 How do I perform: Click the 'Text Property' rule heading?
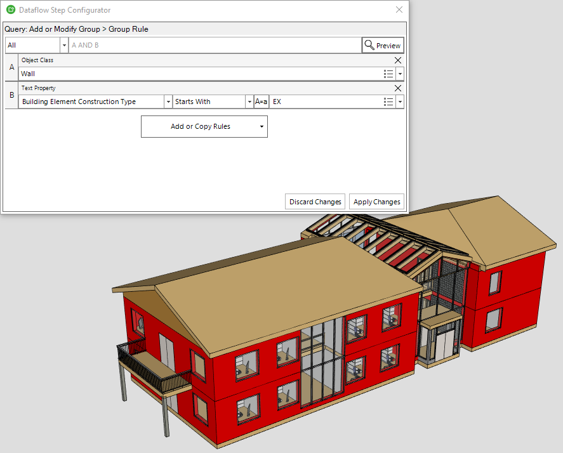[x=39, y=88]
